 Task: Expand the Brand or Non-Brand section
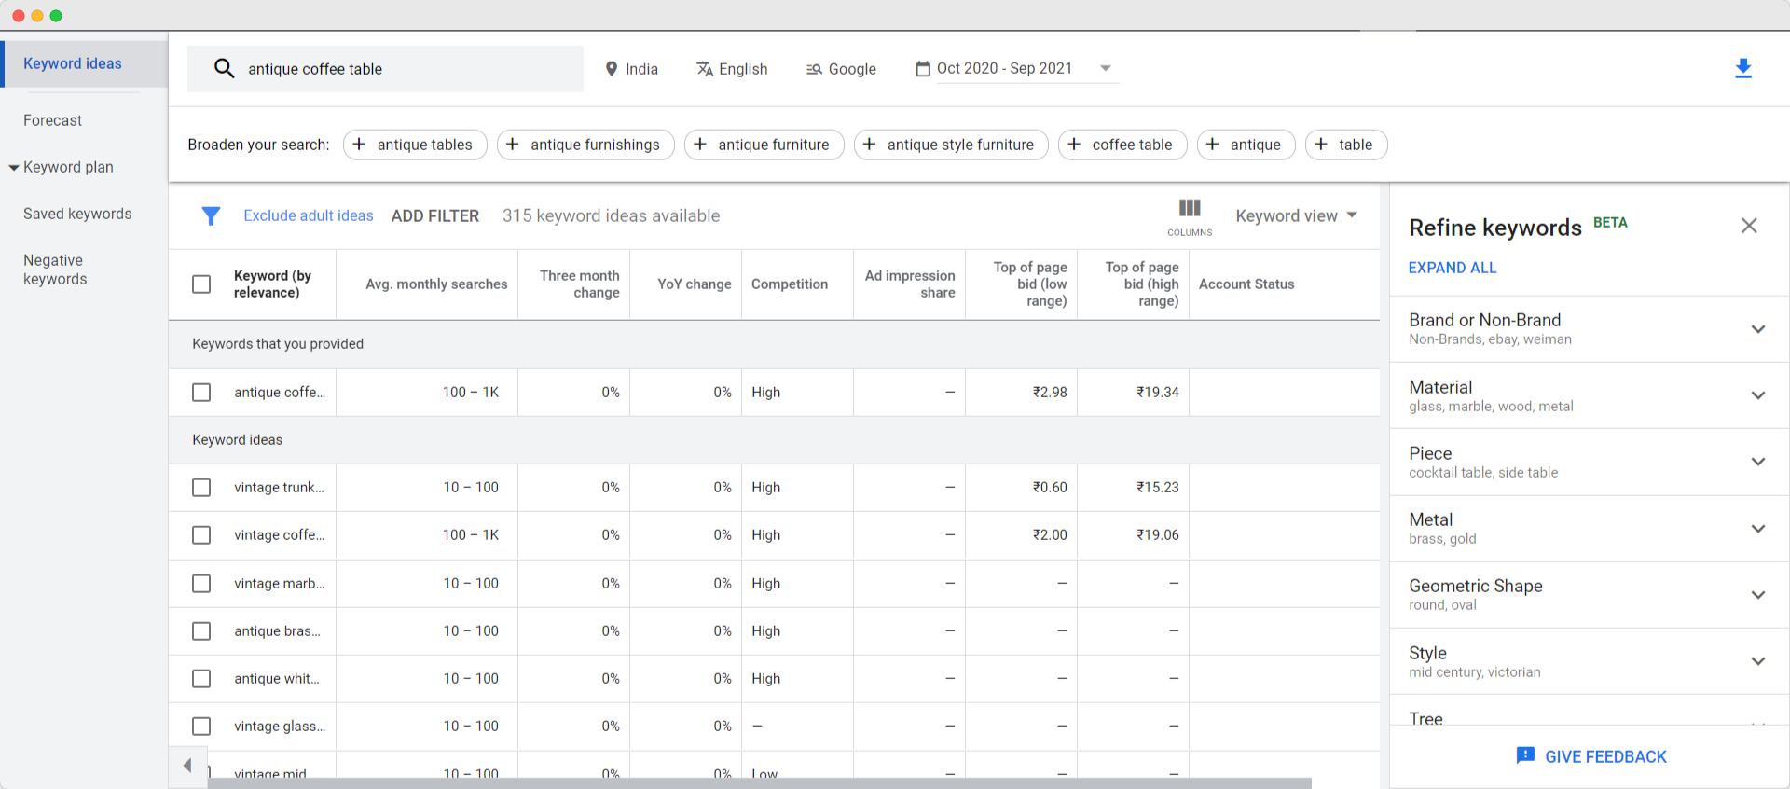pos(1758,329)
